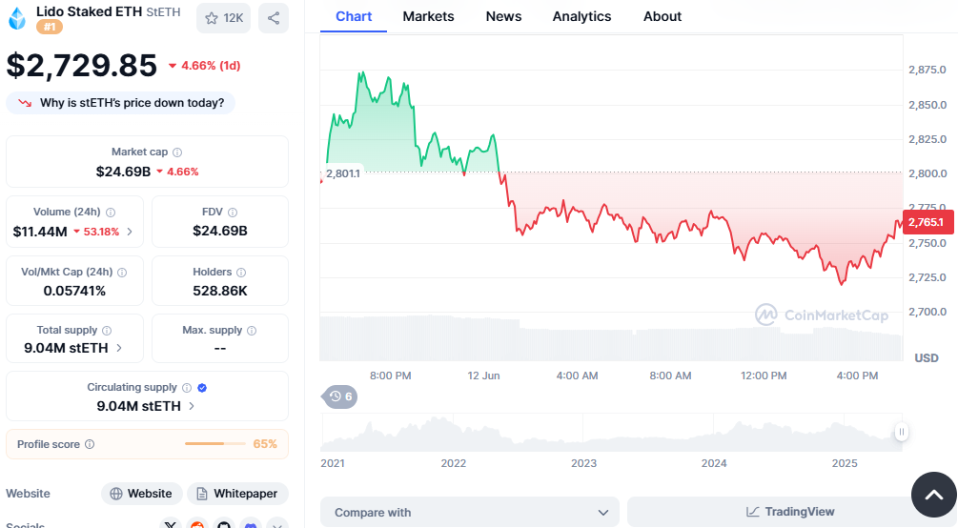Click the GitHub social icon
Viewport: 958px width, 528px height.
224,524
